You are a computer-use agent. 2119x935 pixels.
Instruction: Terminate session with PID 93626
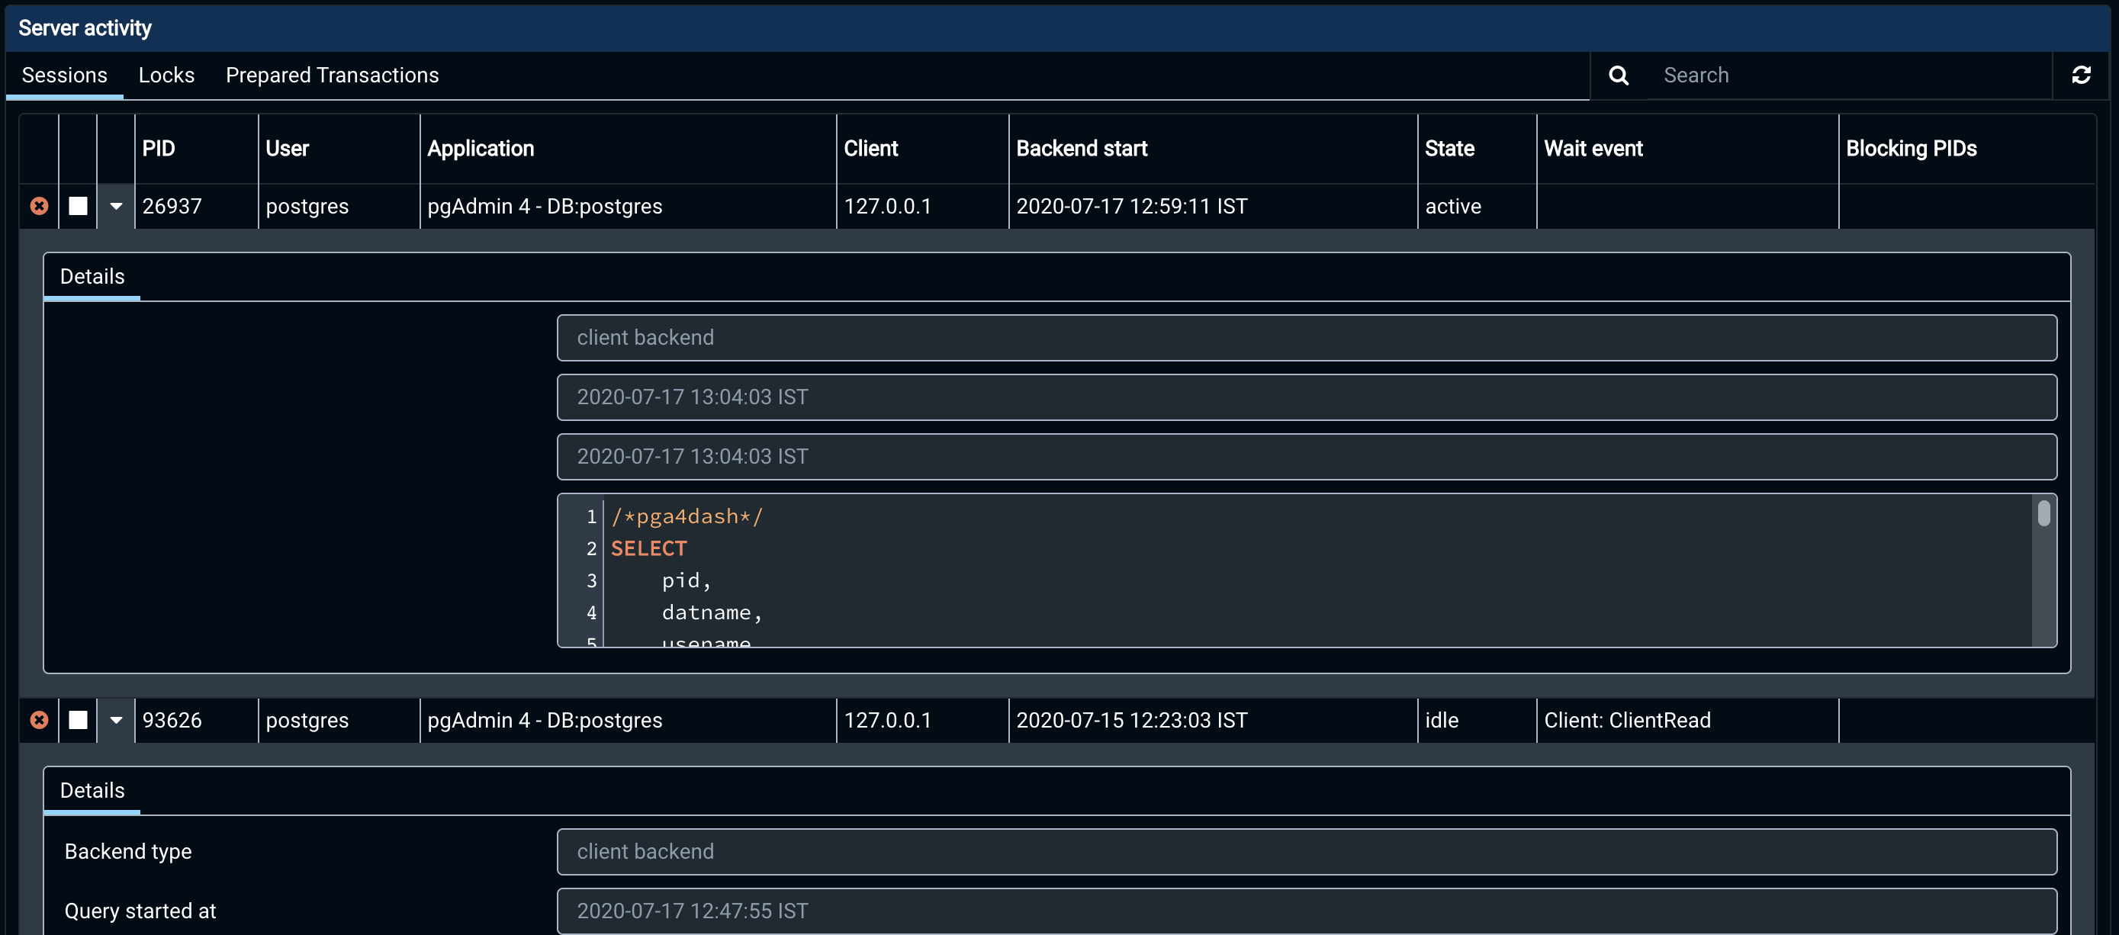click(39, 719)
